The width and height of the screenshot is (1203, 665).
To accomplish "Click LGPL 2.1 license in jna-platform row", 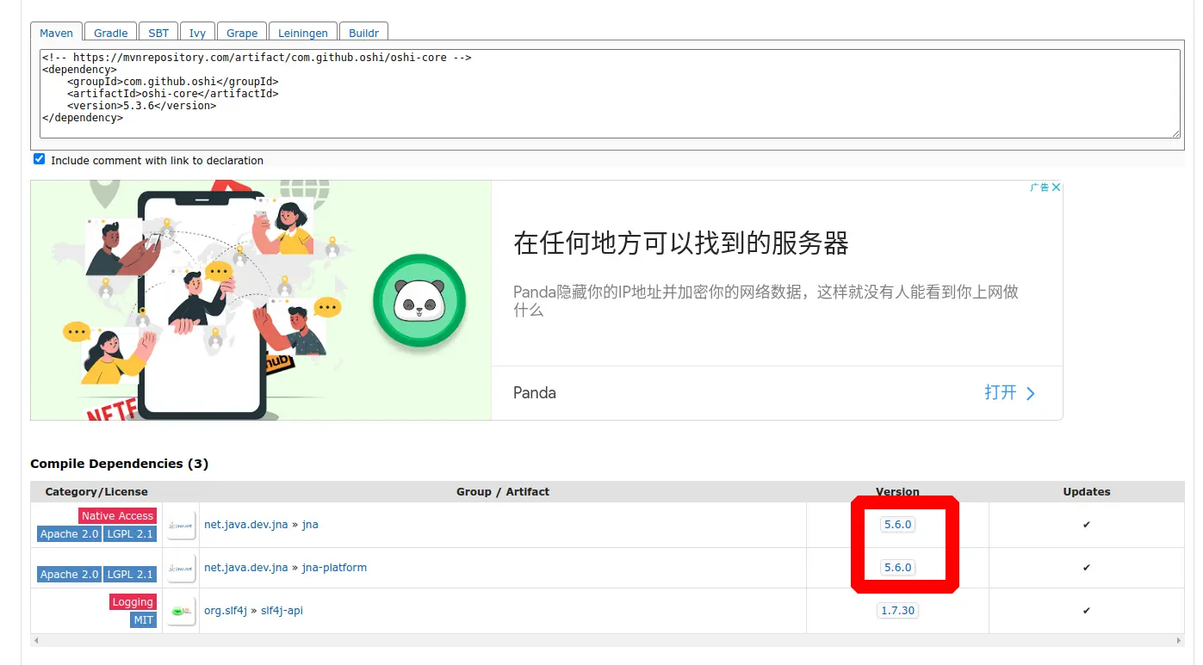I will point(130,574).
